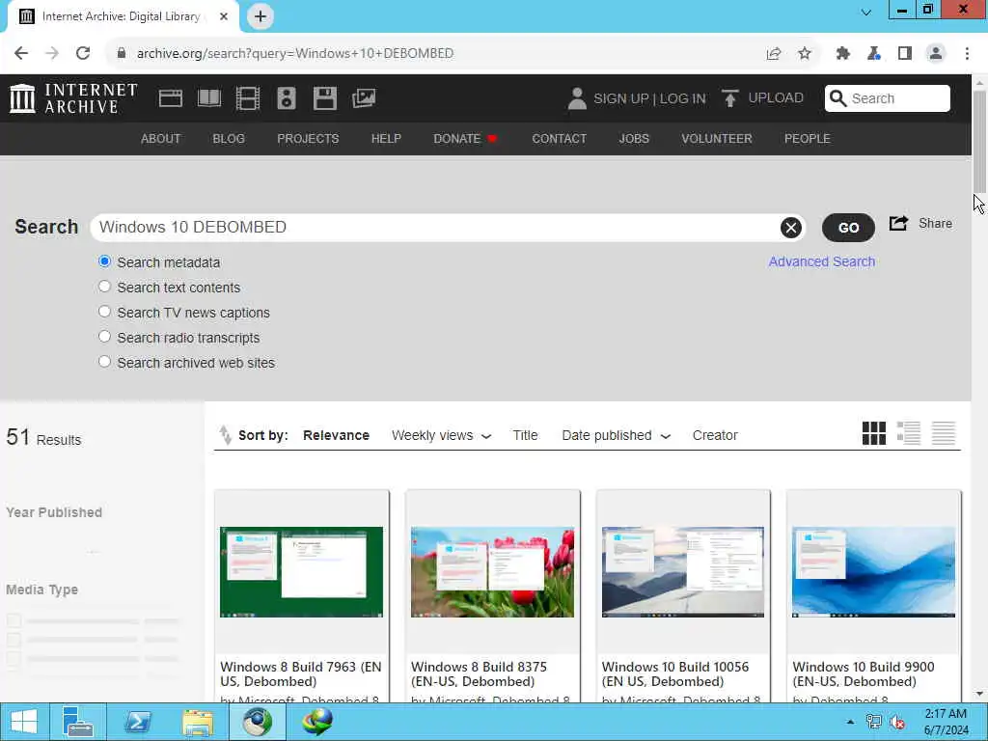Open the BLOG menu item

click(229, 139)
